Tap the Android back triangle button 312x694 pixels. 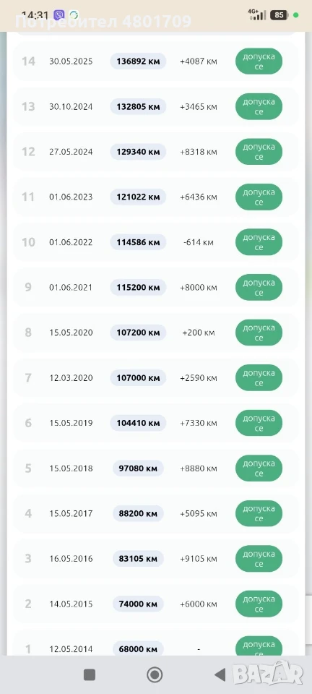tap(220, 674)
